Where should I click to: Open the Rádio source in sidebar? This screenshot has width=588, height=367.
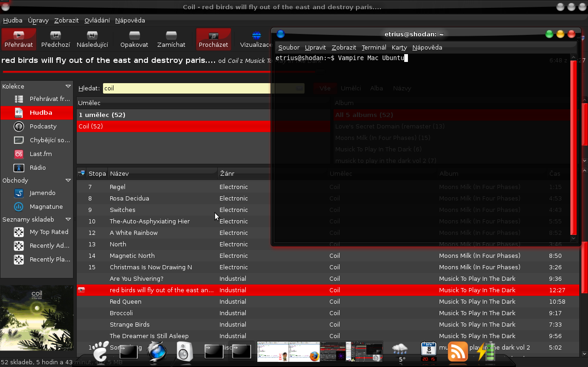[37, 167]
